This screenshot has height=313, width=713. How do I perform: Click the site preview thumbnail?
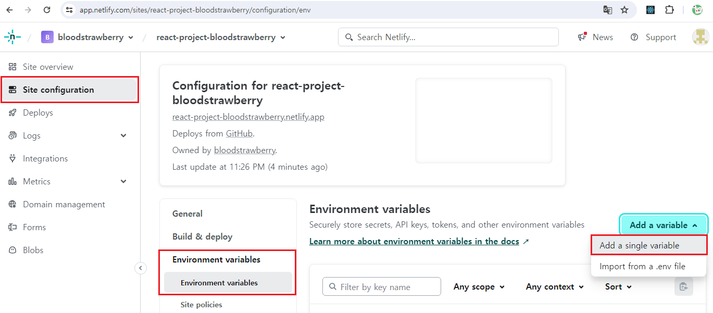483,120
